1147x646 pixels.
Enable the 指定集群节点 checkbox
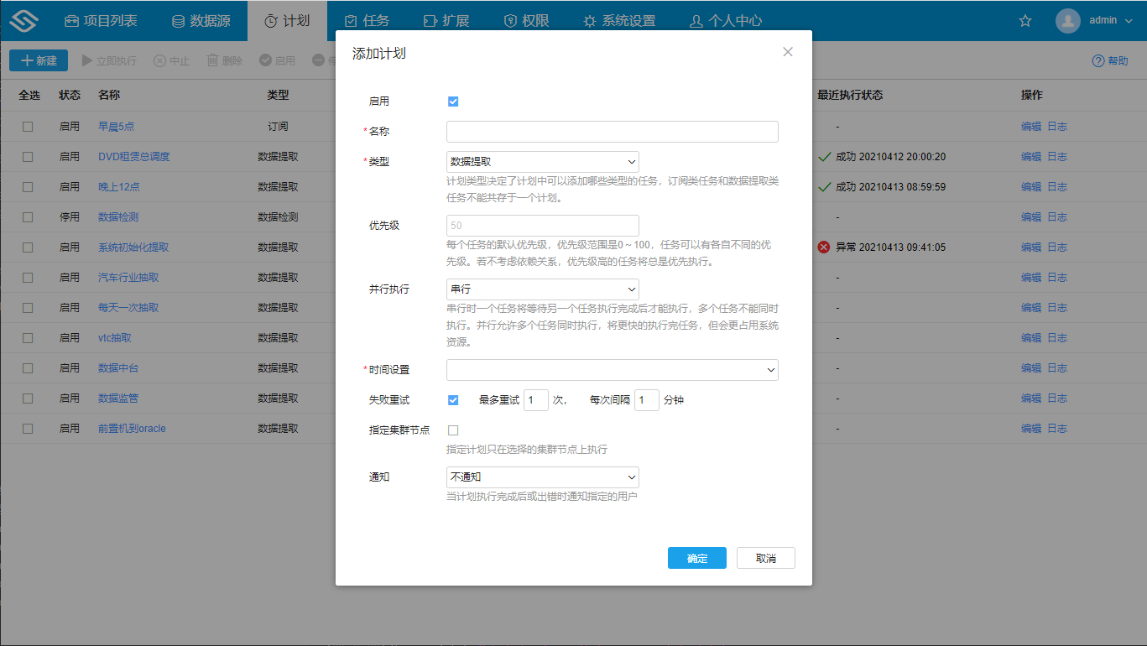453,430
